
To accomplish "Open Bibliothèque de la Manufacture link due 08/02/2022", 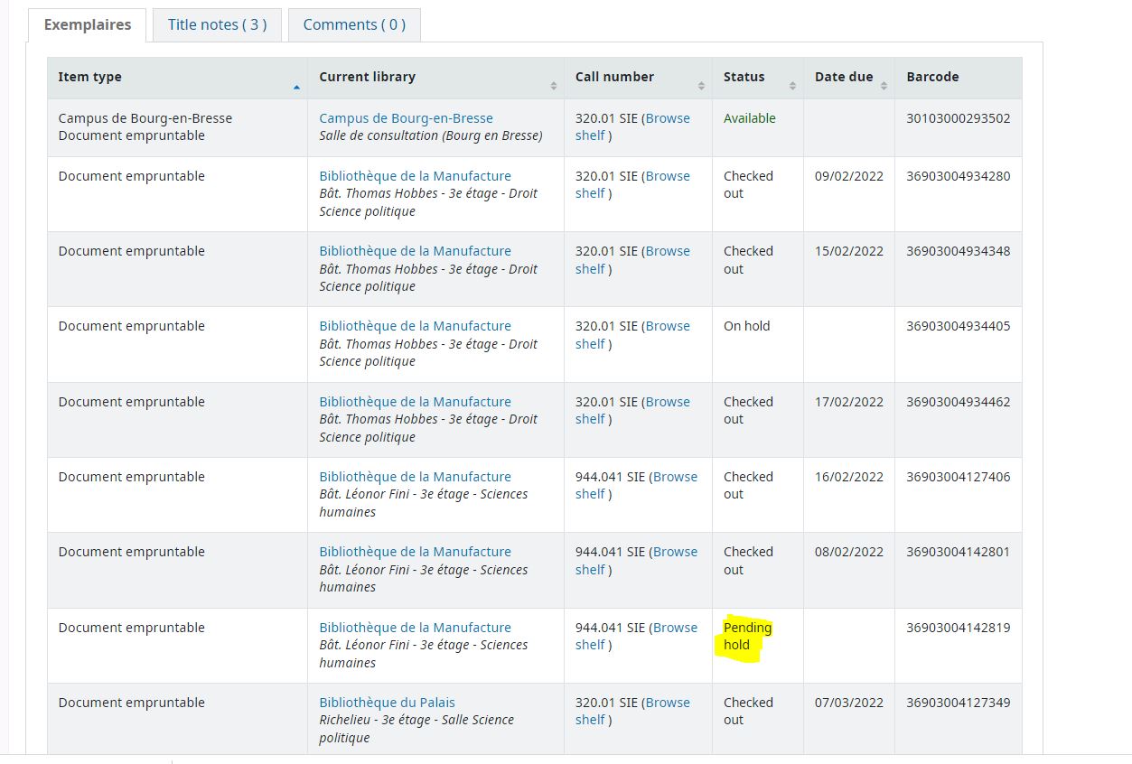I will tap(415, 552).
